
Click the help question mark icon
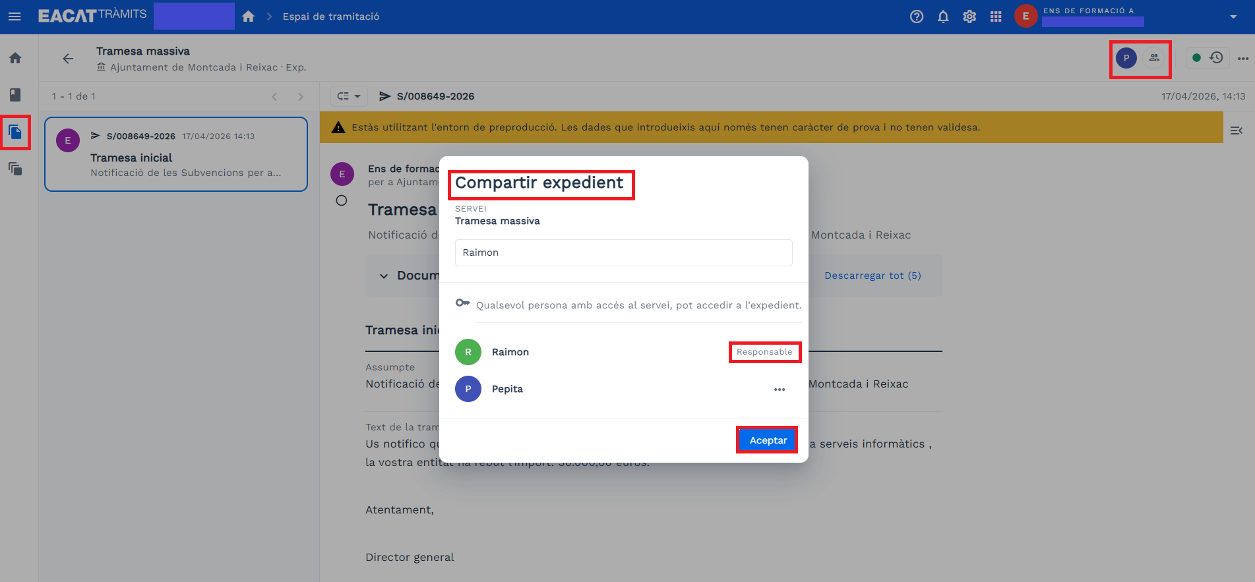pos(917,16)
